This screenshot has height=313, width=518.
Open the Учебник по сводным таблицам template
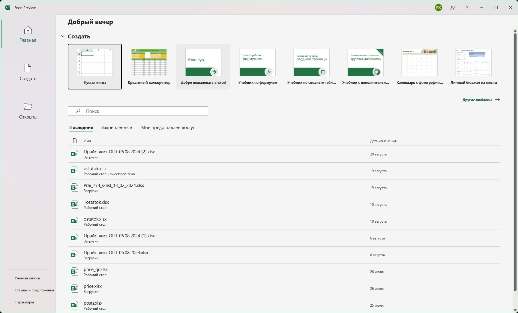coord(312,67)
